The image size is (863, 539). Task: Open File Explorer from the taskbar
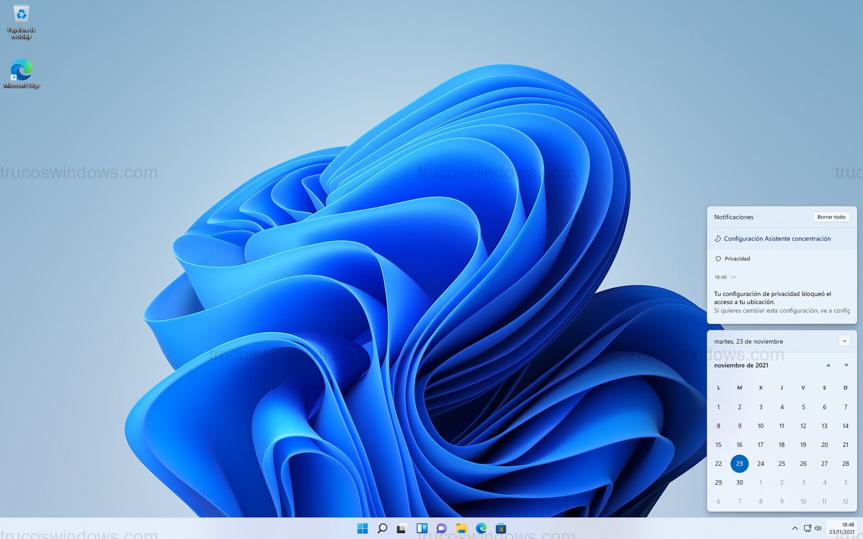461,529
